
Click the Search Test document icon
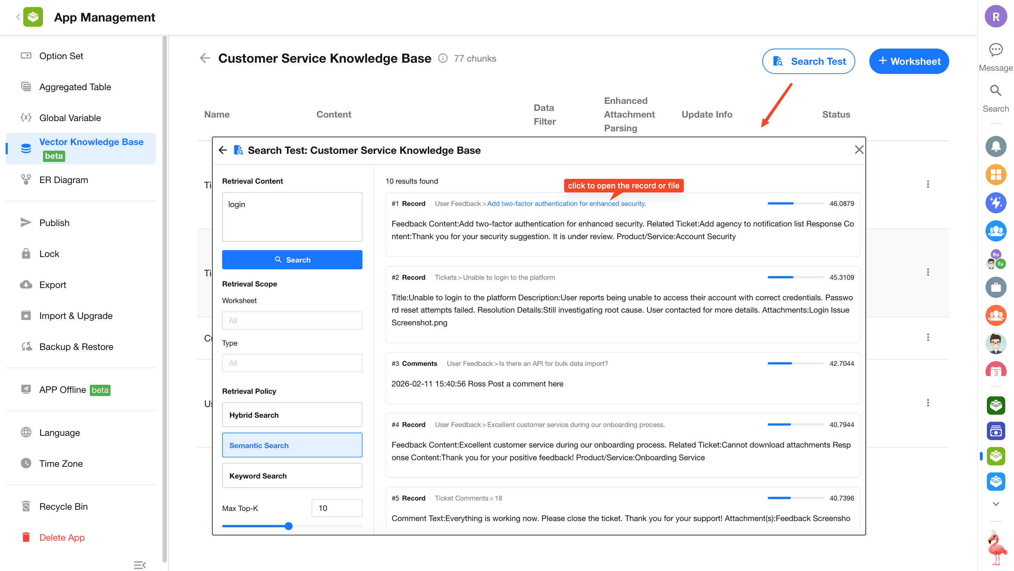(777, 61)
